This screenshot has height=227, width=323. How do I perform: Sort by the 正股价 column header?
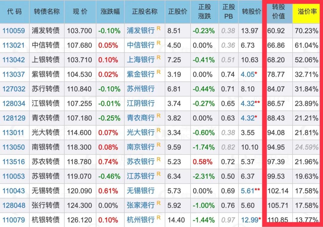pyautogui.click(x=178, y=12)
